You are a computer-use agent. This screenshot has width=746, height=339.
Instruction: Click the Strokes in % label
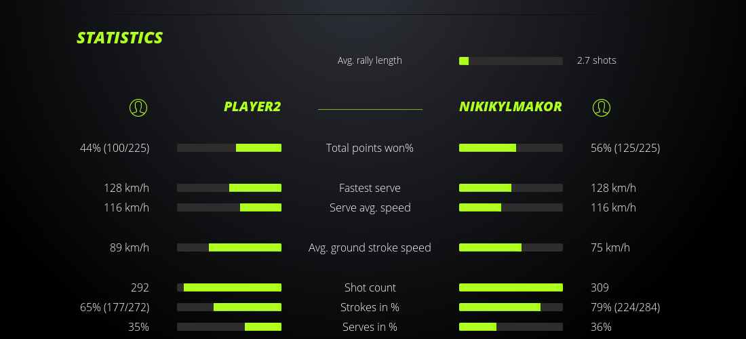point(370,307)
